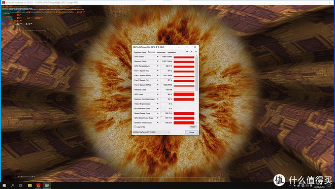The width and height of the screenshot is (335, 189).
Task: Open the Fan 1 Speed (%) dropdown
Action: 158,71
